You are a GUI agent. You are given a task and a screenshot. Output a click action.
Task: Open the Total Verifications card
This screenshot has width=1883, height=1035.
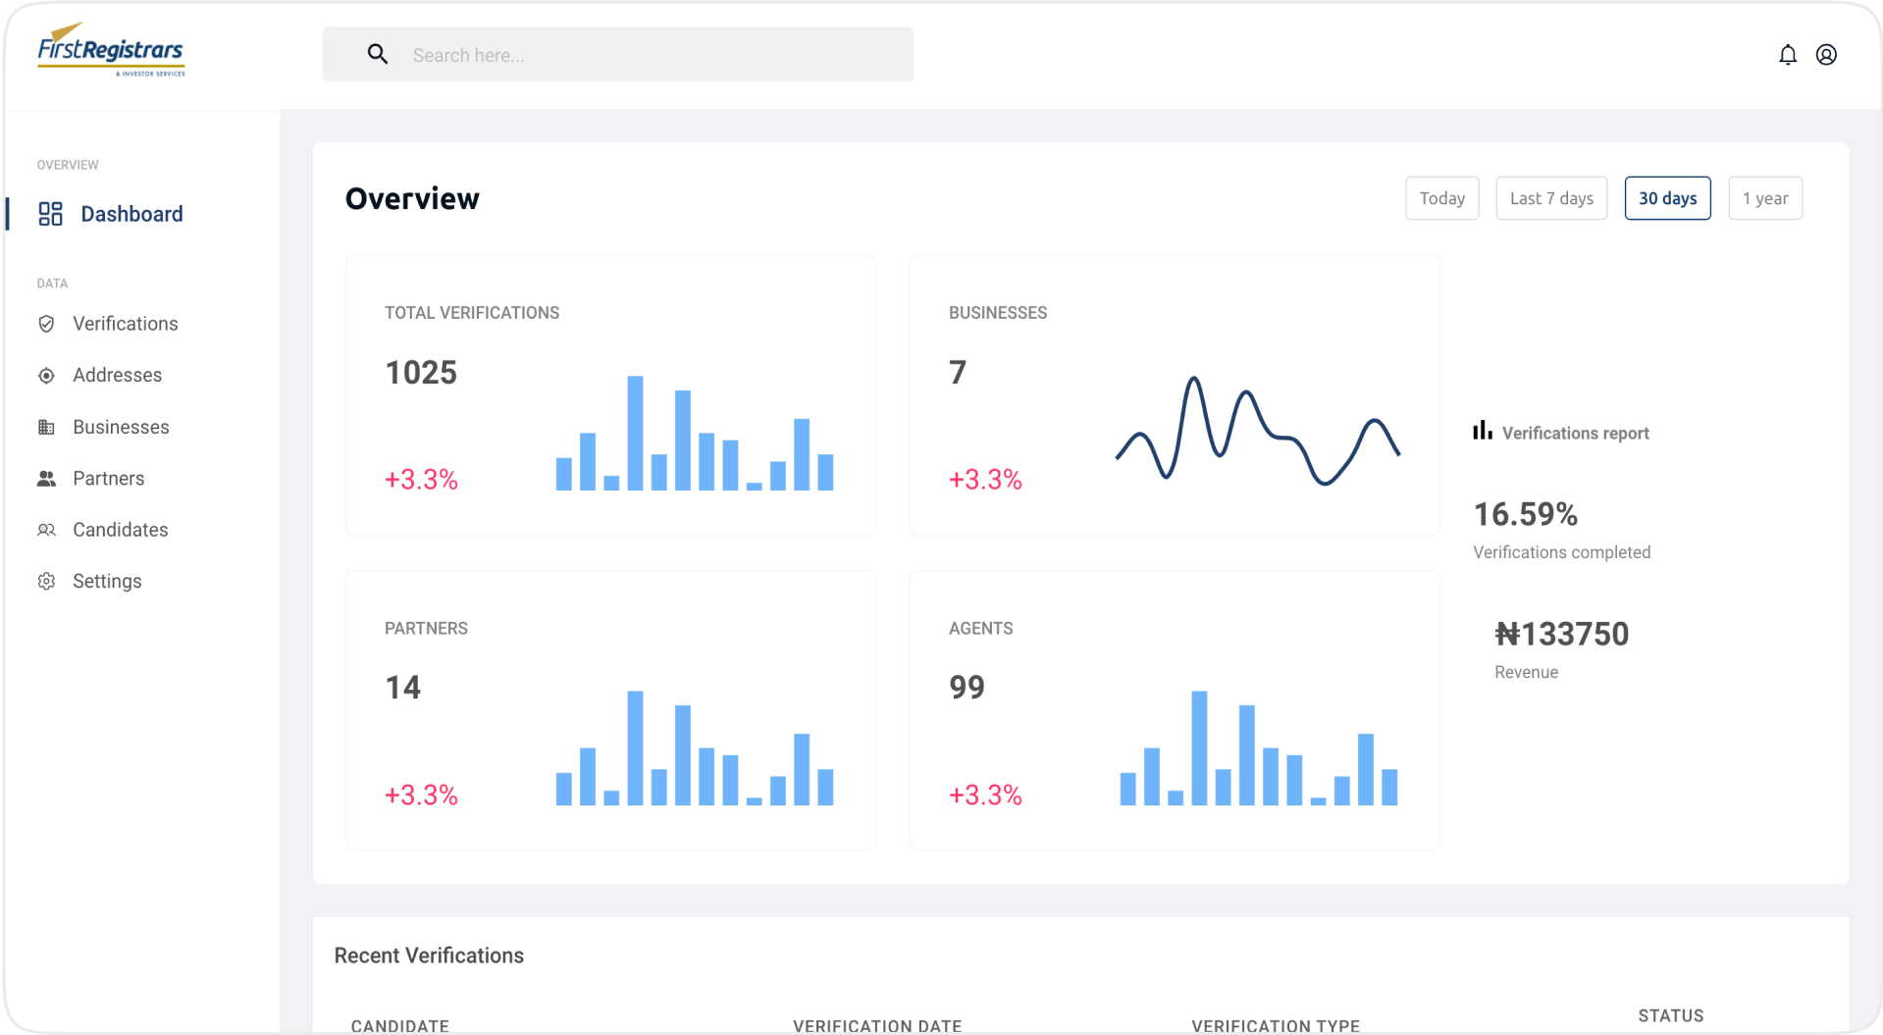610,395
